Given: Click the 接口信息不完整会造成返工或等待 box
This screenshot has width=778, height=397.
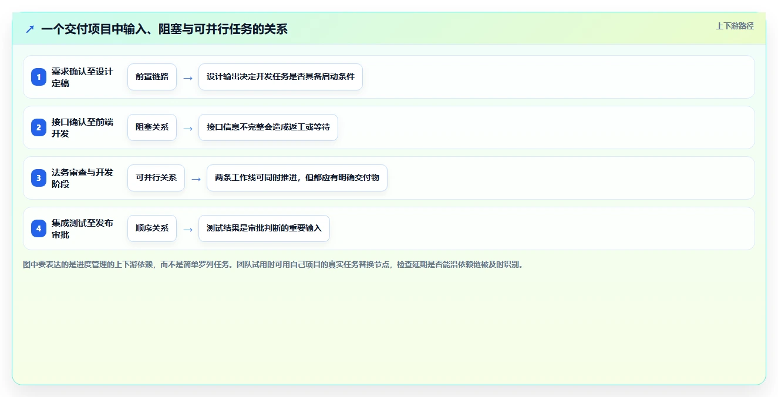Looking at the screenshot, I should 268,127.
